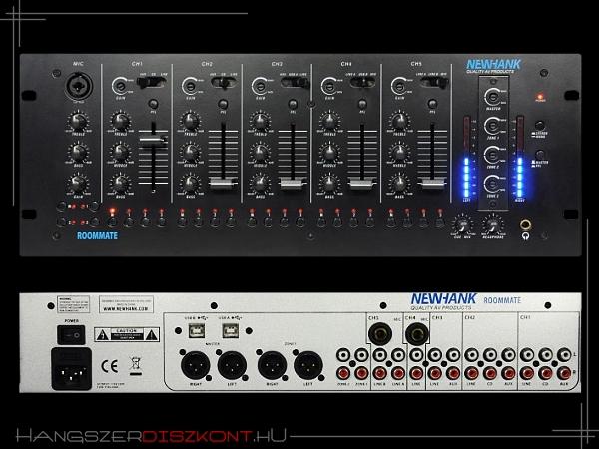The image size is (599, 449).
Task: Click the CH2 TREBLE knob
Action: tap(191, 122)
